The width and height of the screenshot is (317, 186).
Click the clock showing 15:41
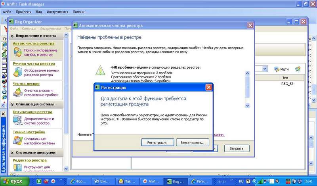point(308,181)
